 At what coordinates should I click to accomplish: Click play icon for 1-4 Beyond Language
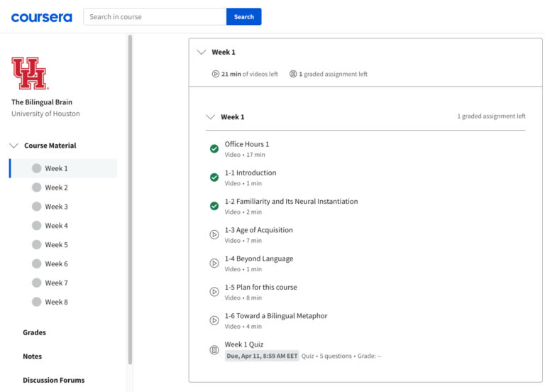[214, 263]
